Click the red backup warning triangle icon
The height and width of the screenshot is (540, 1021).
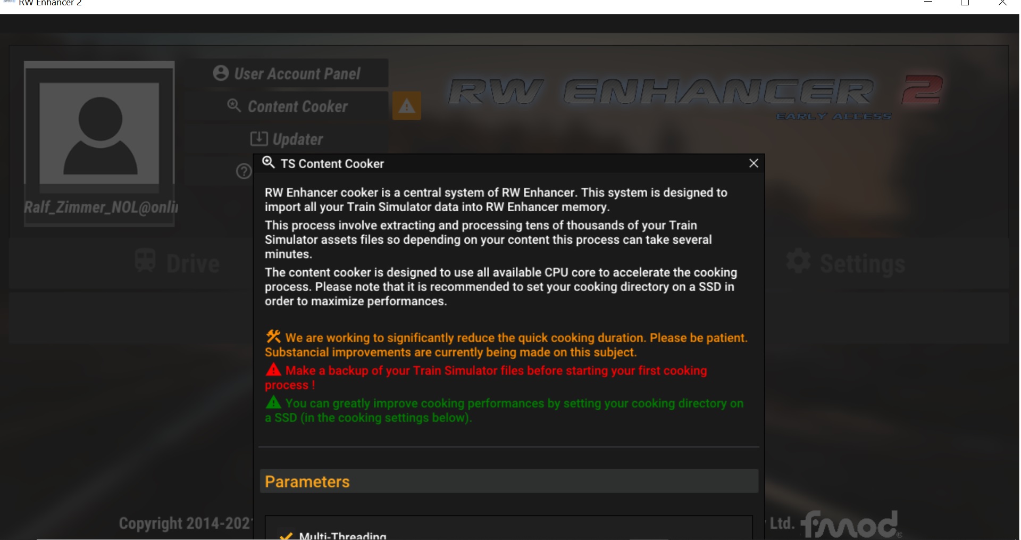273,369
